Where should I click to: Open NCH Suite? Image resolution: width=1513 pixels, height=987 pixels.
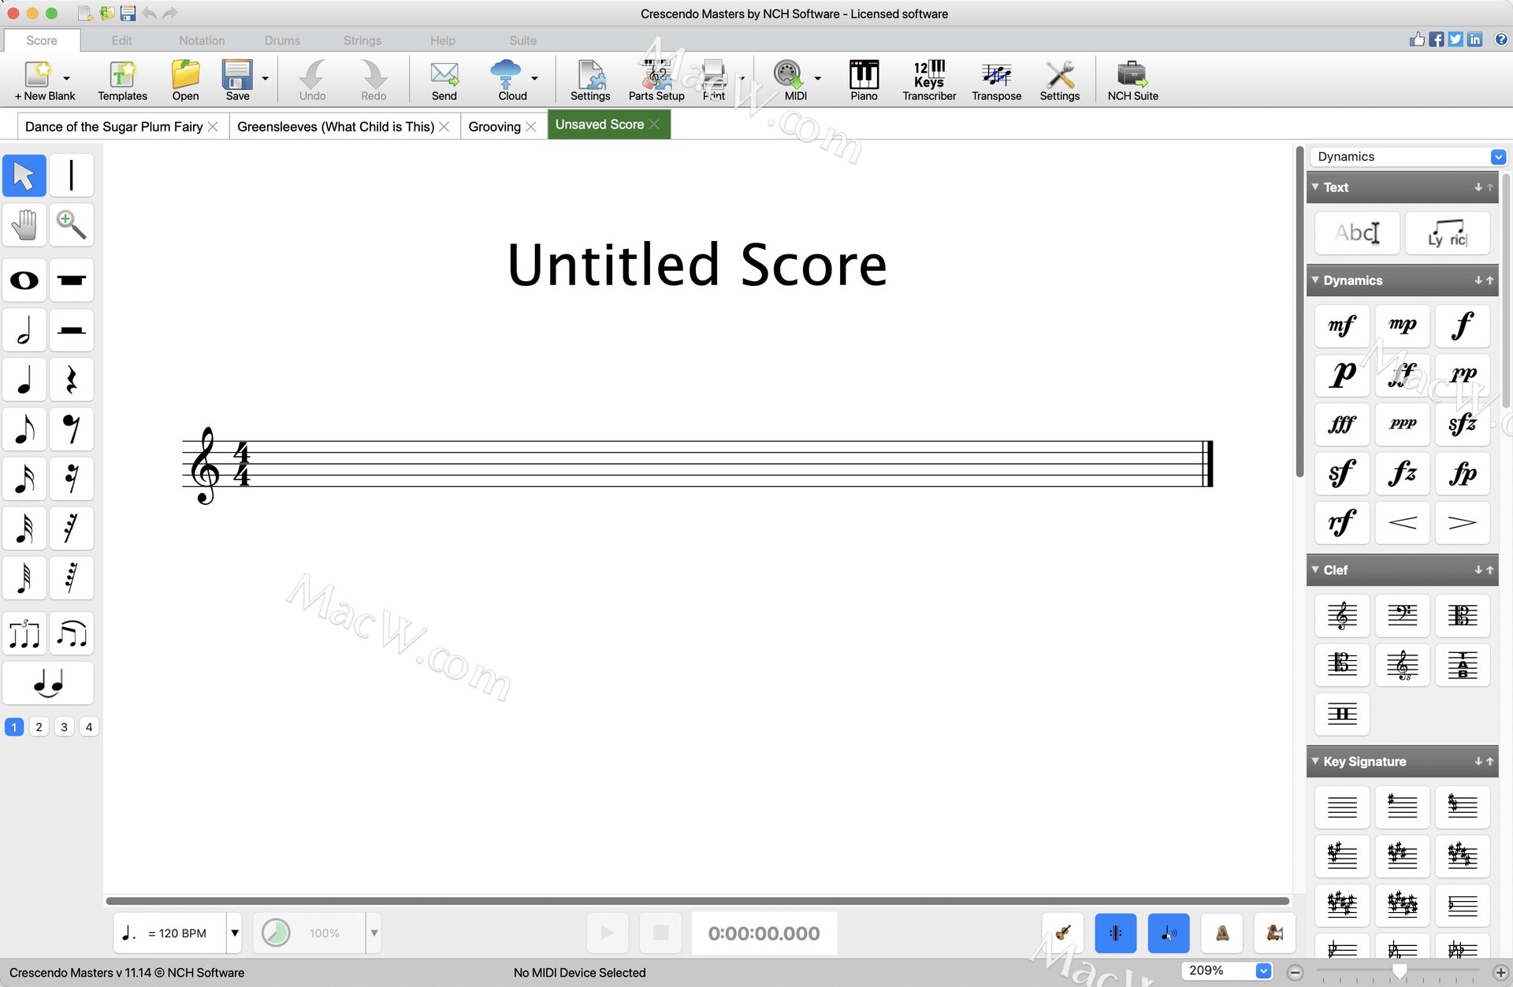click(x=1132, y=80)
